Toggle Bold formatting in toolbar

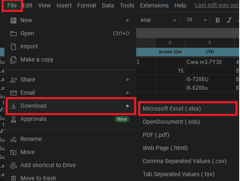pyautogui.click(x=218, y=20)
